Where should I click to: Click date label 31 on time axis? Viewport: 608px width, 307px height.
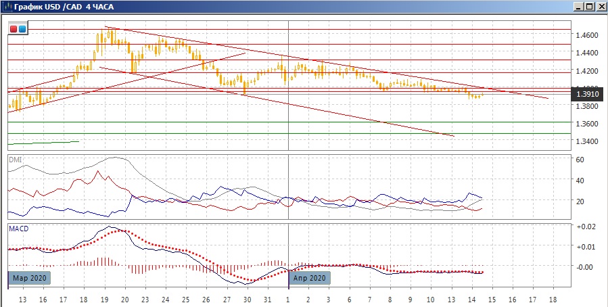click(268, 300)
